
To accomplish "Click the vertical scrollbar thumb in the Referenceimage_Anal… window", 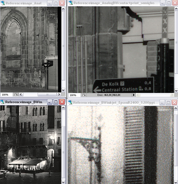I will (63, 46).
